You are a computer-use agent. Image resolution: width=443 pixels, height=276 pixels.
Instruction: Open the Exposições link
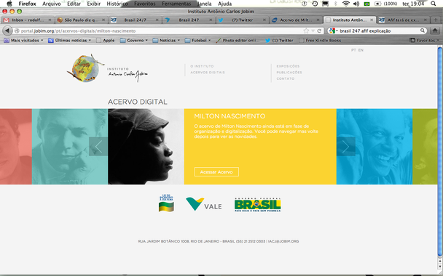click(x=288, y=66)
